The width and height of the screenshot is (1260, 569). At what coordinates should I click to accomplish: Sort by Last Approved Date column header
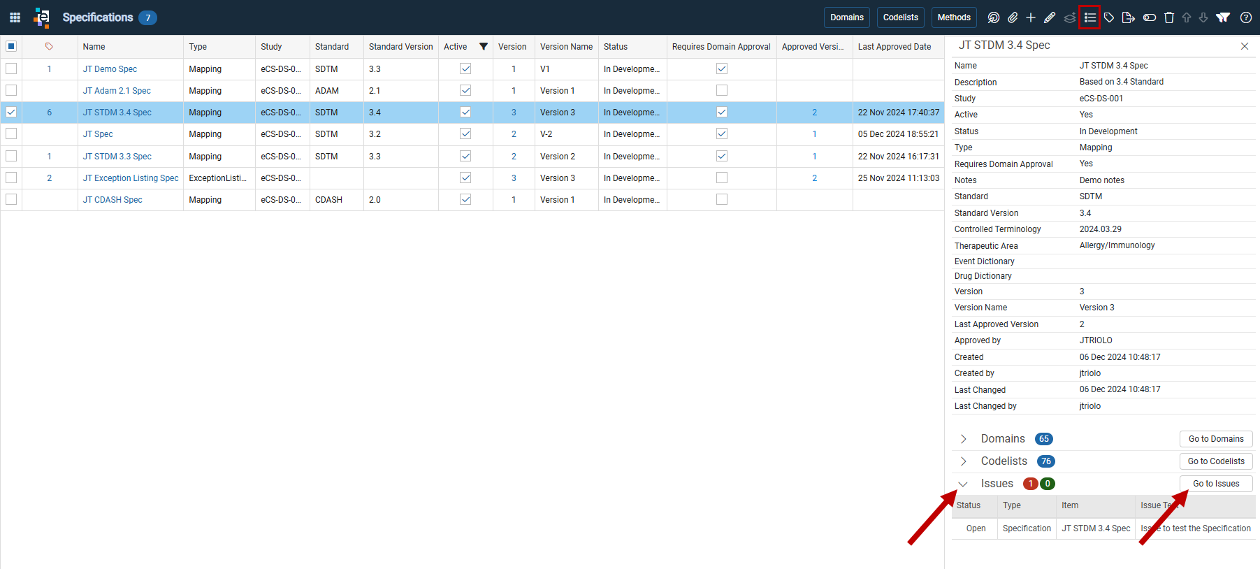click(895, 47)
